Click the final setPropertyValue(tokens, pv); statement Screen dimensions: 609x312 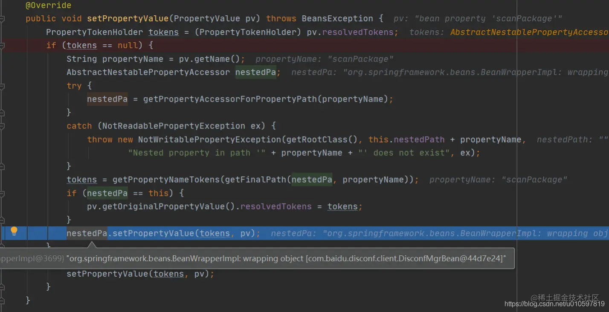click(140, 274)
